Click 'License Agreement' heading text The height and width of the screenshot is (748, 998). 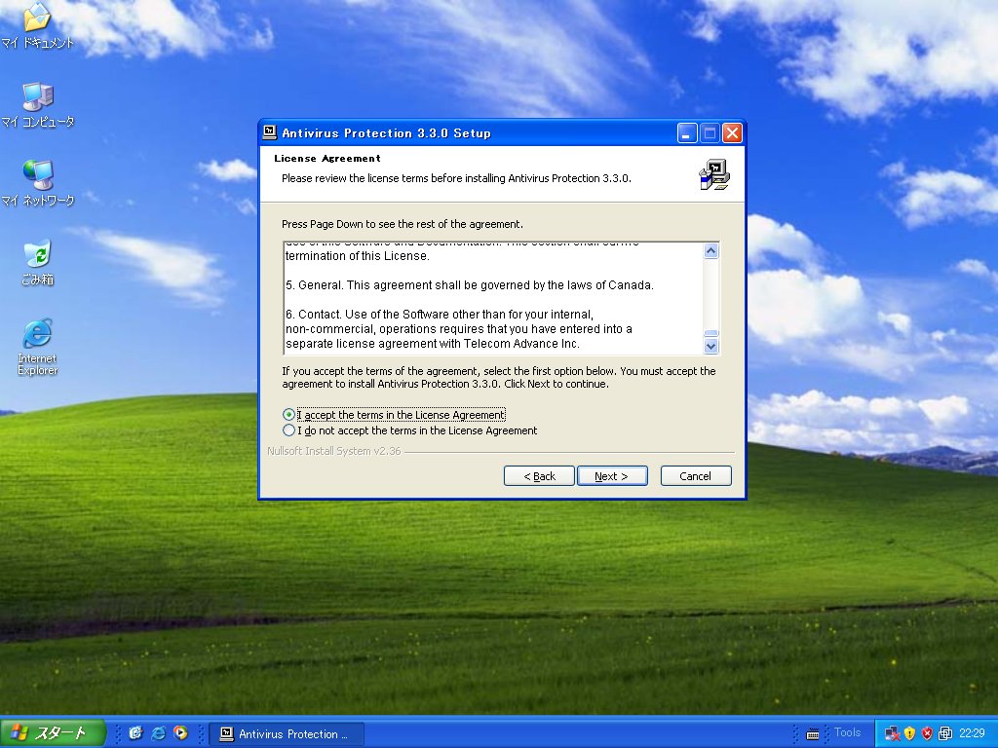[x=327, y=159]
